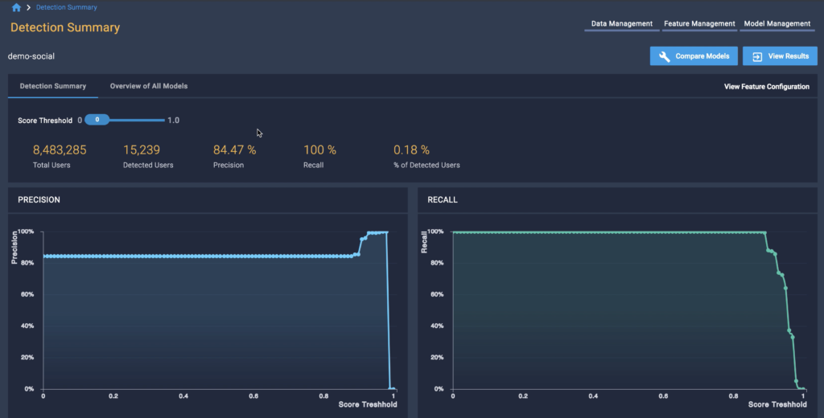Click the Total Users label
This screenshot has height=418, width=824.
[51, 165]
